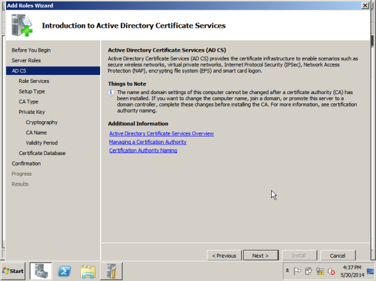Open Windows Explorer folder icon in taskbar
This screenshot has height=281, width=376.
pos(88,272)
